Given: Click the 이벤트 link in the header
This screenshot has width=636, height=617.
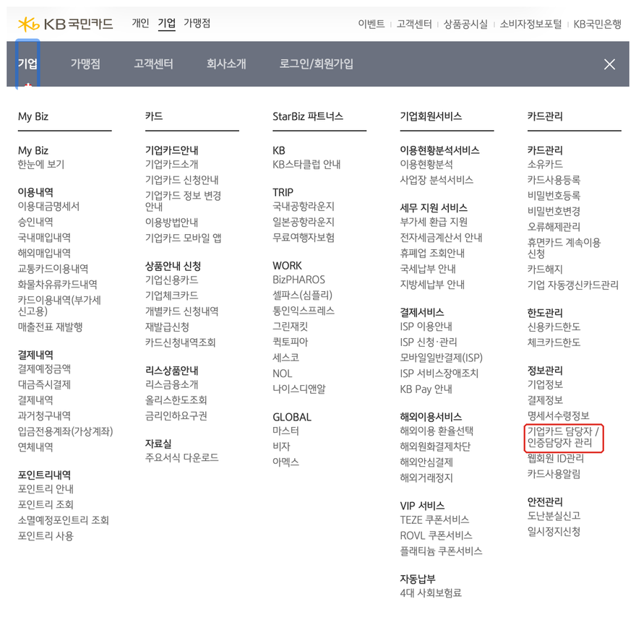Looking at the screenshot, I should [371, 24].
